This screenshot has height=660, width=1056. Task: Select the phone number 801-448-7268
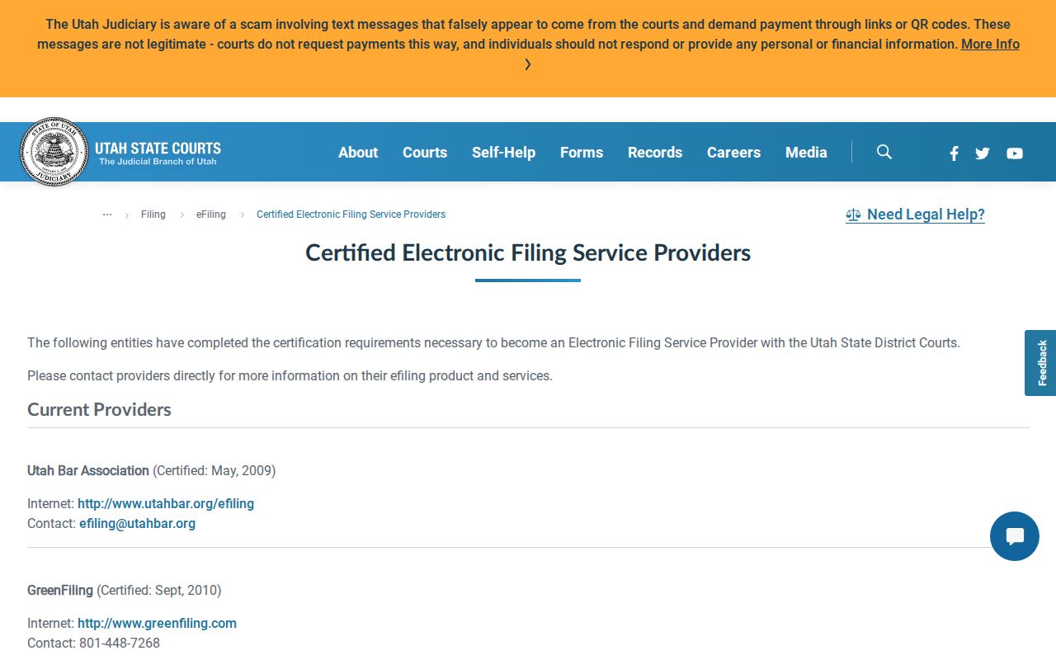click(120, 643)
